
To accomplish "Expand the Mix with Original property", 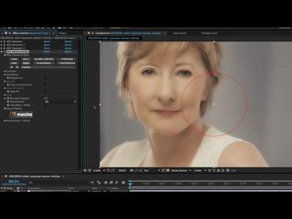I will pyautogui.click(x=5, y=99).
